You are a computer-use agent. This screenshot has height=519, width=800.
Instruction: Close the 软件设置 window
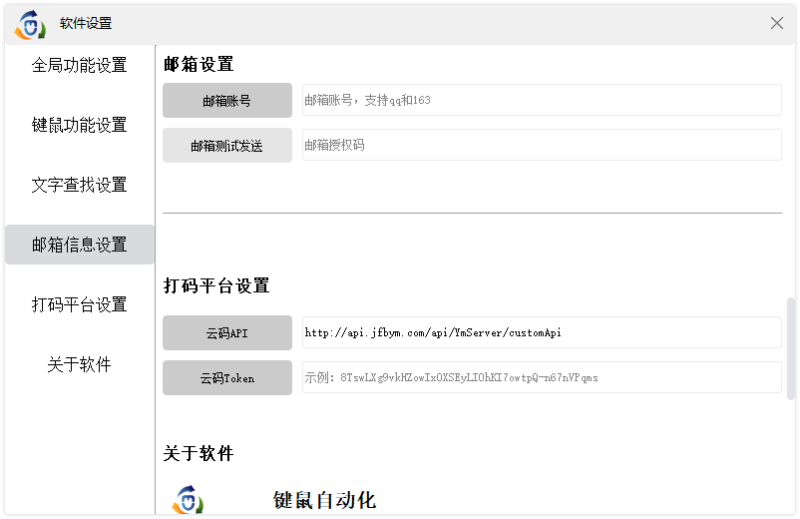coord(776,23)
